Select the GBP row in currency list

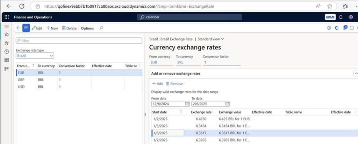[x=79, y=80]
